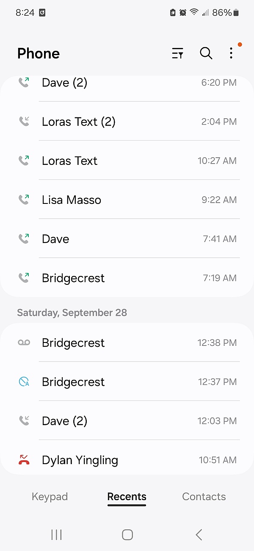This screenshot has width=254, height=551.
Task: Expand the Loras Text (2) call entry
Action: coord(127,122)
